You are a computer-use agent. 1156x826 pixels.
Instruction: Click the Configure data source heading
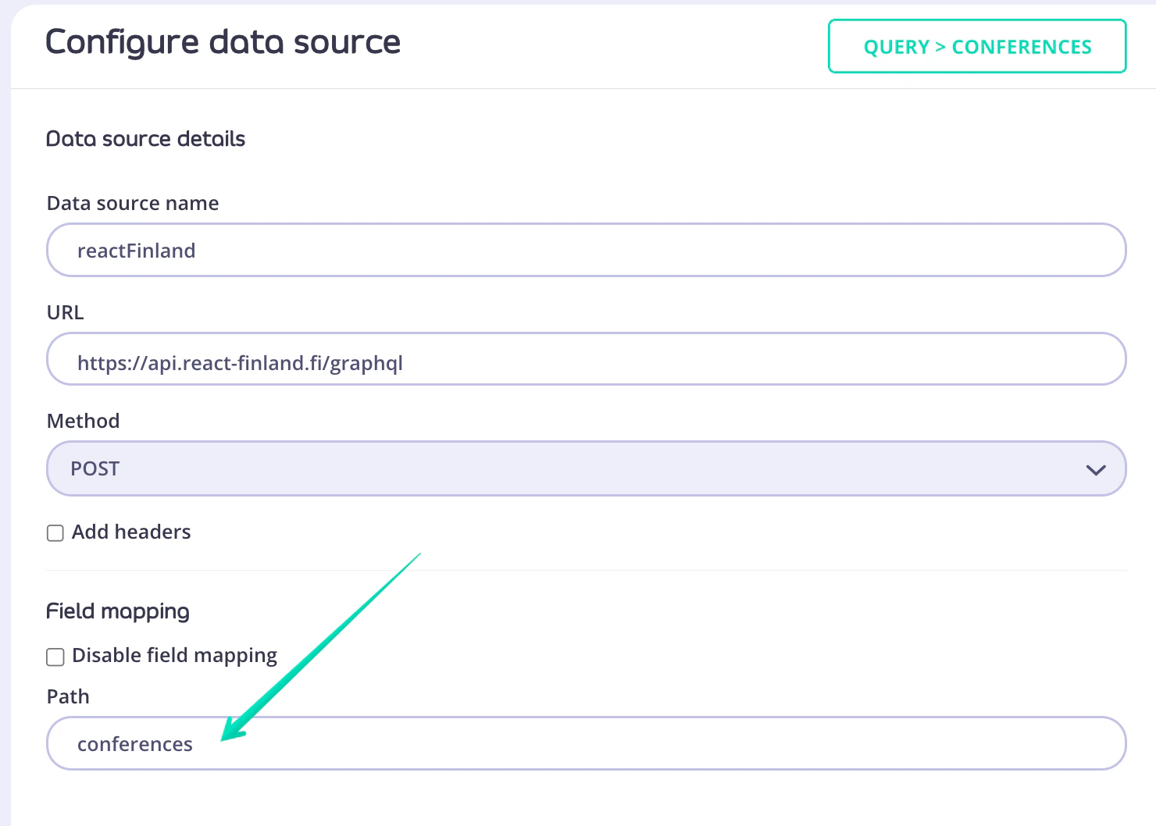[223, 42]
